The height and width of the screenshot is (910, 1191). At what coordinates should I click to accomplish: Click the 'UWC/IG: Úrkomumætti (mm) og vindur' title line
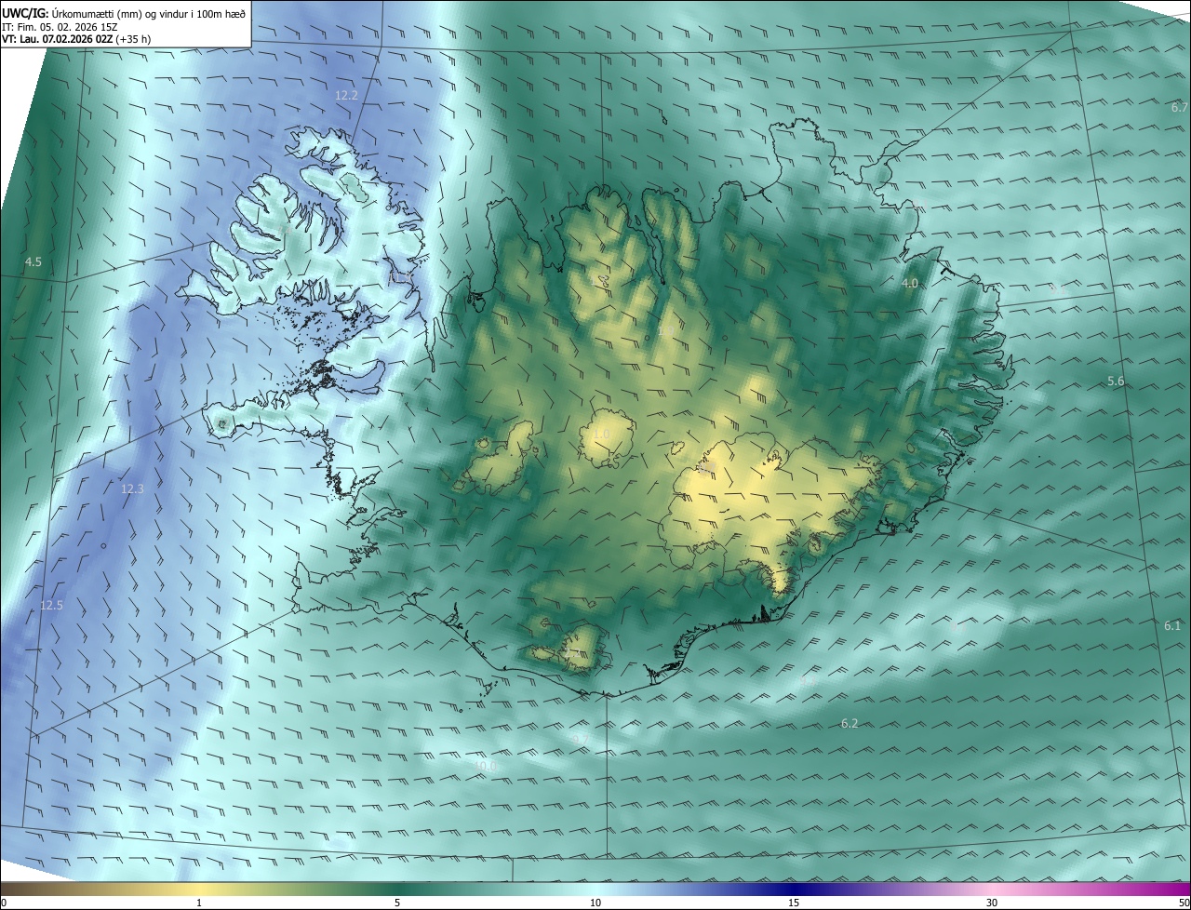point(124,13)
